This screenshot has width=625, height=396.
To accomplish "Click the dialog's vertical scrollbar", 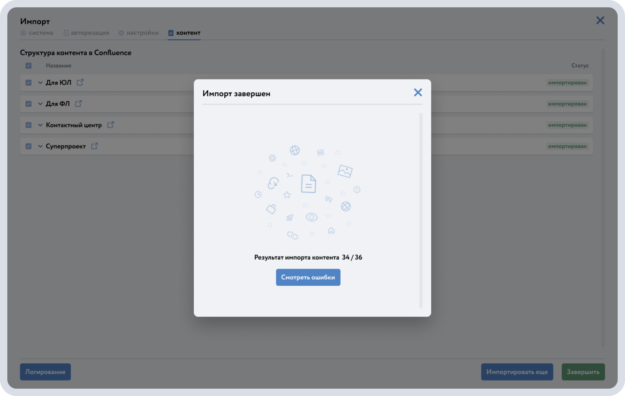I will (421, 210).
